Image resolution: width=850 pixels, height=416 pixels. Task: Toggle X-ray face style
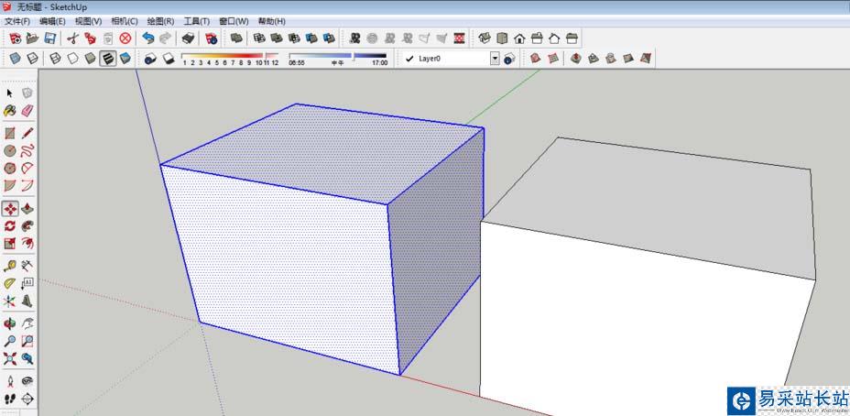[16, 58]
